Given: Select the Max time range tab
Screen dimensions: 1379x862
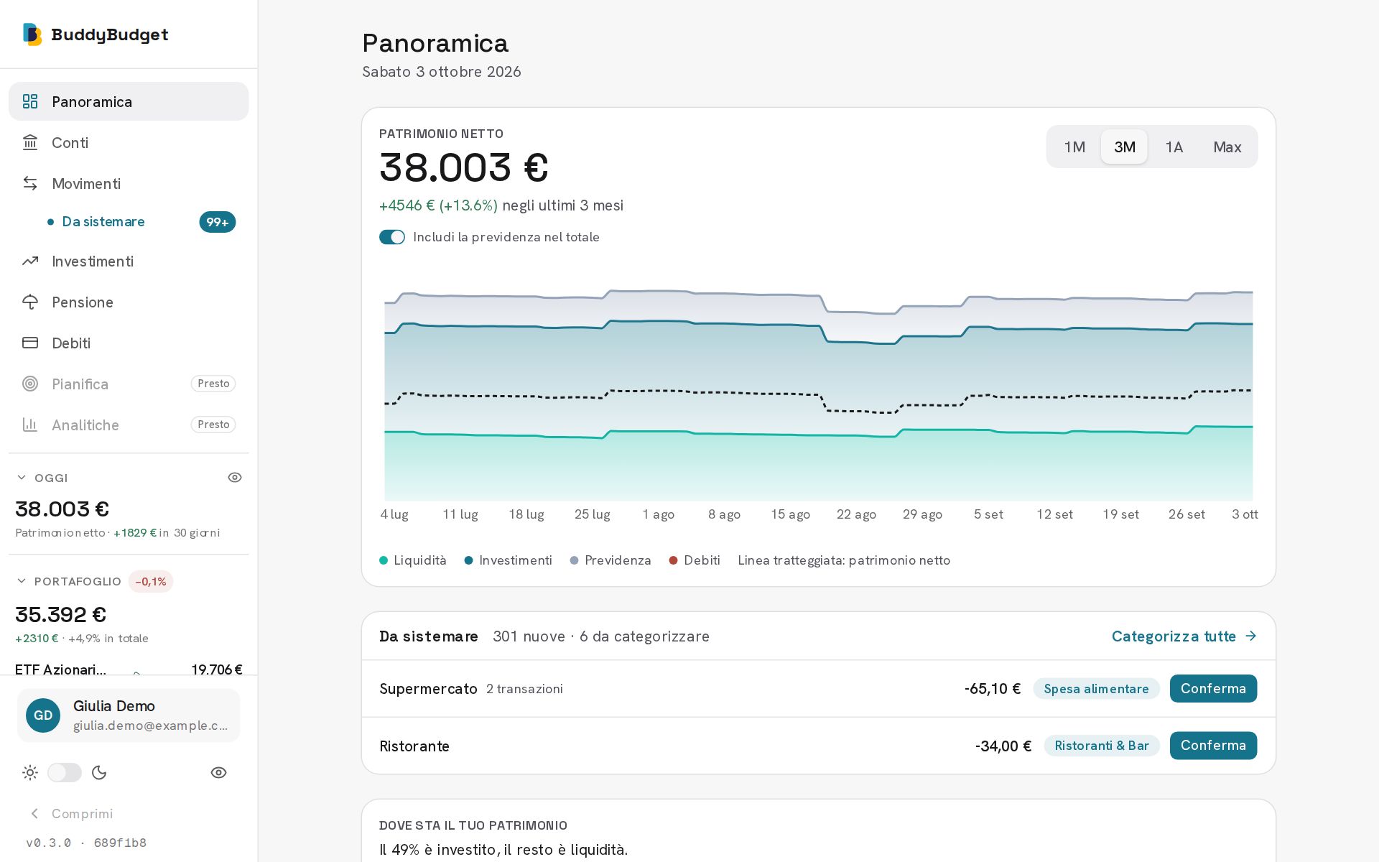Looking at the screenshot, I should (1227, 147).
